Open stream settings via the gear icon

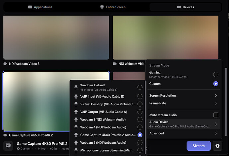[217, 146]
